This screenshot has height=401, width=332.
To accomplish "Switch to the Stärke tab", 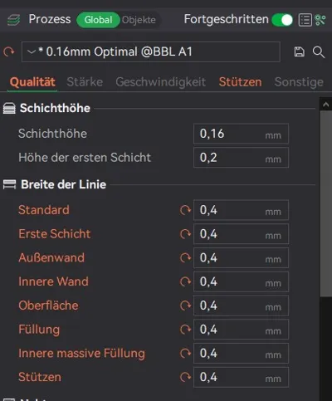I will 85,82.
